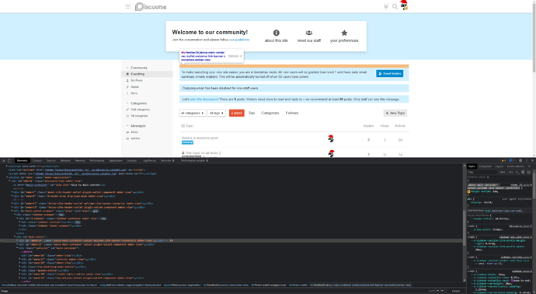Switch to DevTools Recorder tab

(167, 160)
